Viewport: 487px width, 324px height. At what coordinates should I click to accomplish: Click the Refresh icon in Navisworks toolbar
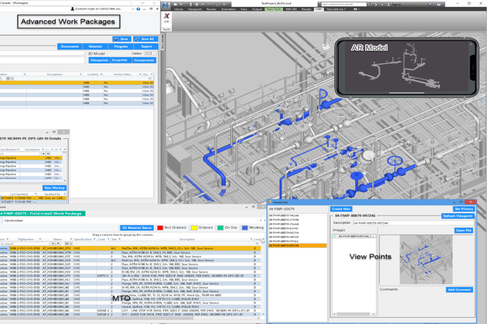pyautogui.click(x=218, y=4)
